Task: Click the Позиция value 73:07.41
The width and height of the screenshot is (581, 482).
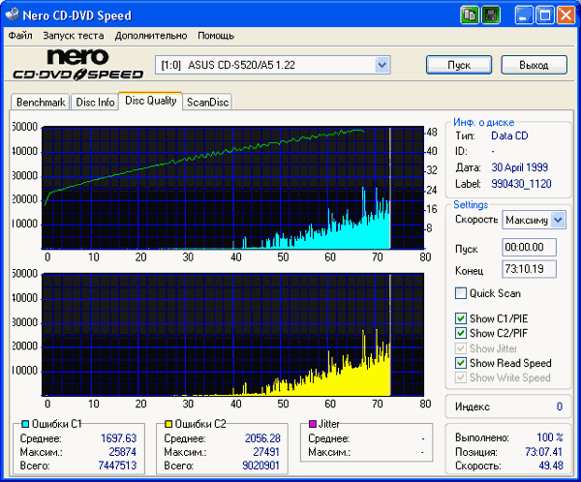Action: click(x=544, y=452)
